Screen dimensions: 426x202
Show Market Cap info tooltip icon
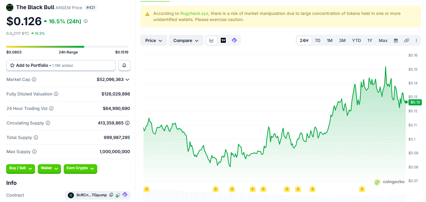point(34,79)
